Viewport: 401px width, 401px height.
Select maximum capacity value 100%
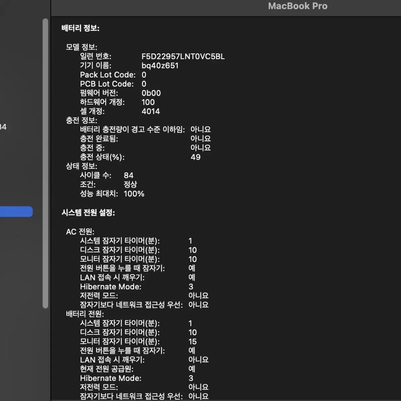click(x=134, y=194)
